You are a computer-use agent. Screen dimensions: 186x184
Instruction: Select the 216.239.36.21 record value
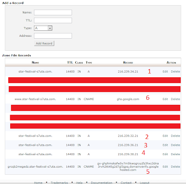[128, 145]
